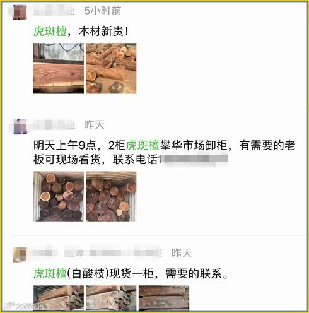This screenshot has width=309, height=313.
Task: Tap the 5小时前 timestamp
Action: pos(103,11)
